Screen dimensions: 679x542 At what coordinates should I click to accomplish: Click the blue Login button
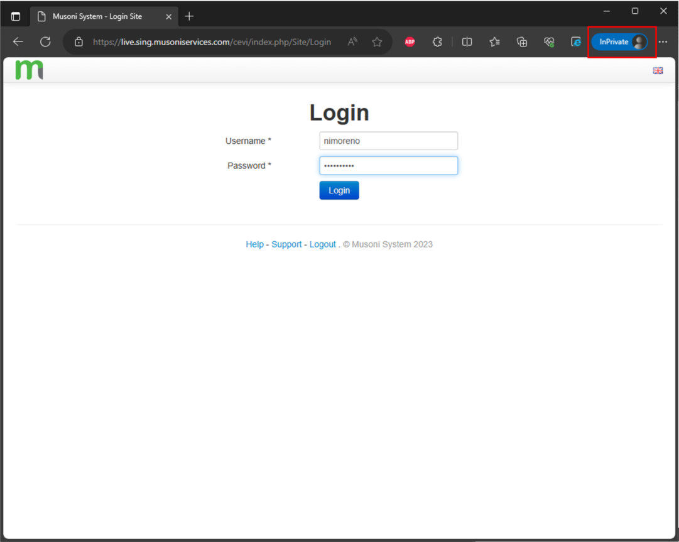click(339, 190)
